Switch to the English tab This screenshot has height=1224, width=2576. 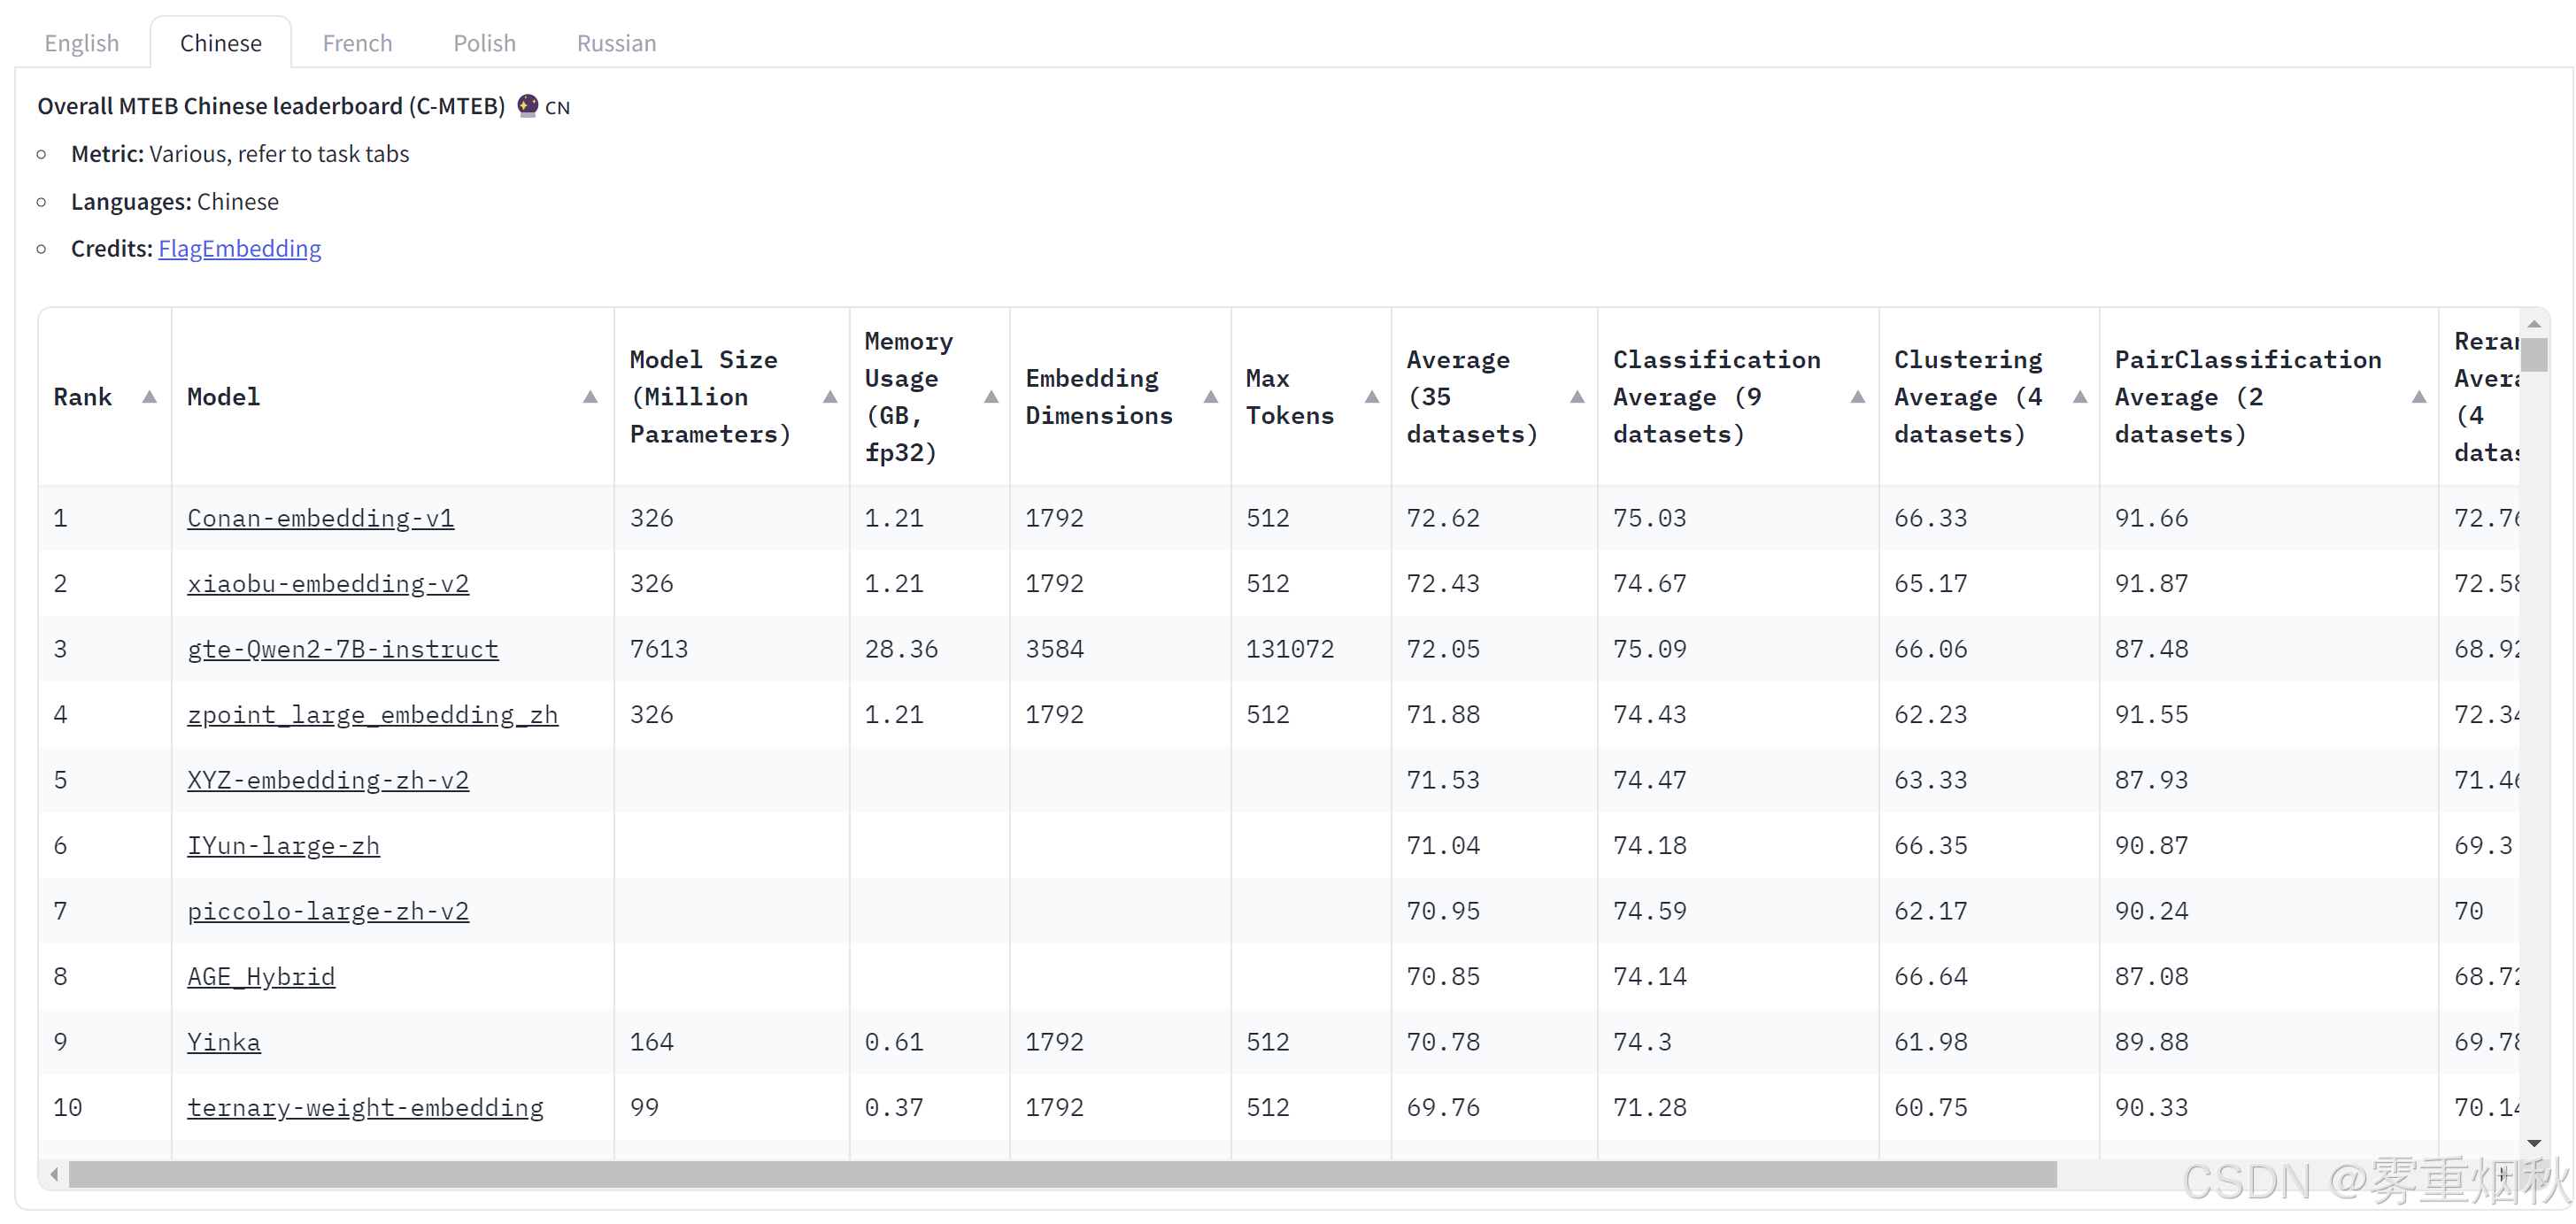coord(82,43)
